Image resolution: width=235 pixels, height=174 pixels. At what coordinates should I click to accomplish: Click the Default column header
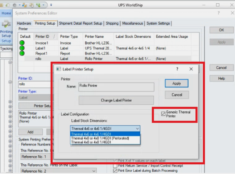point(25,37)
